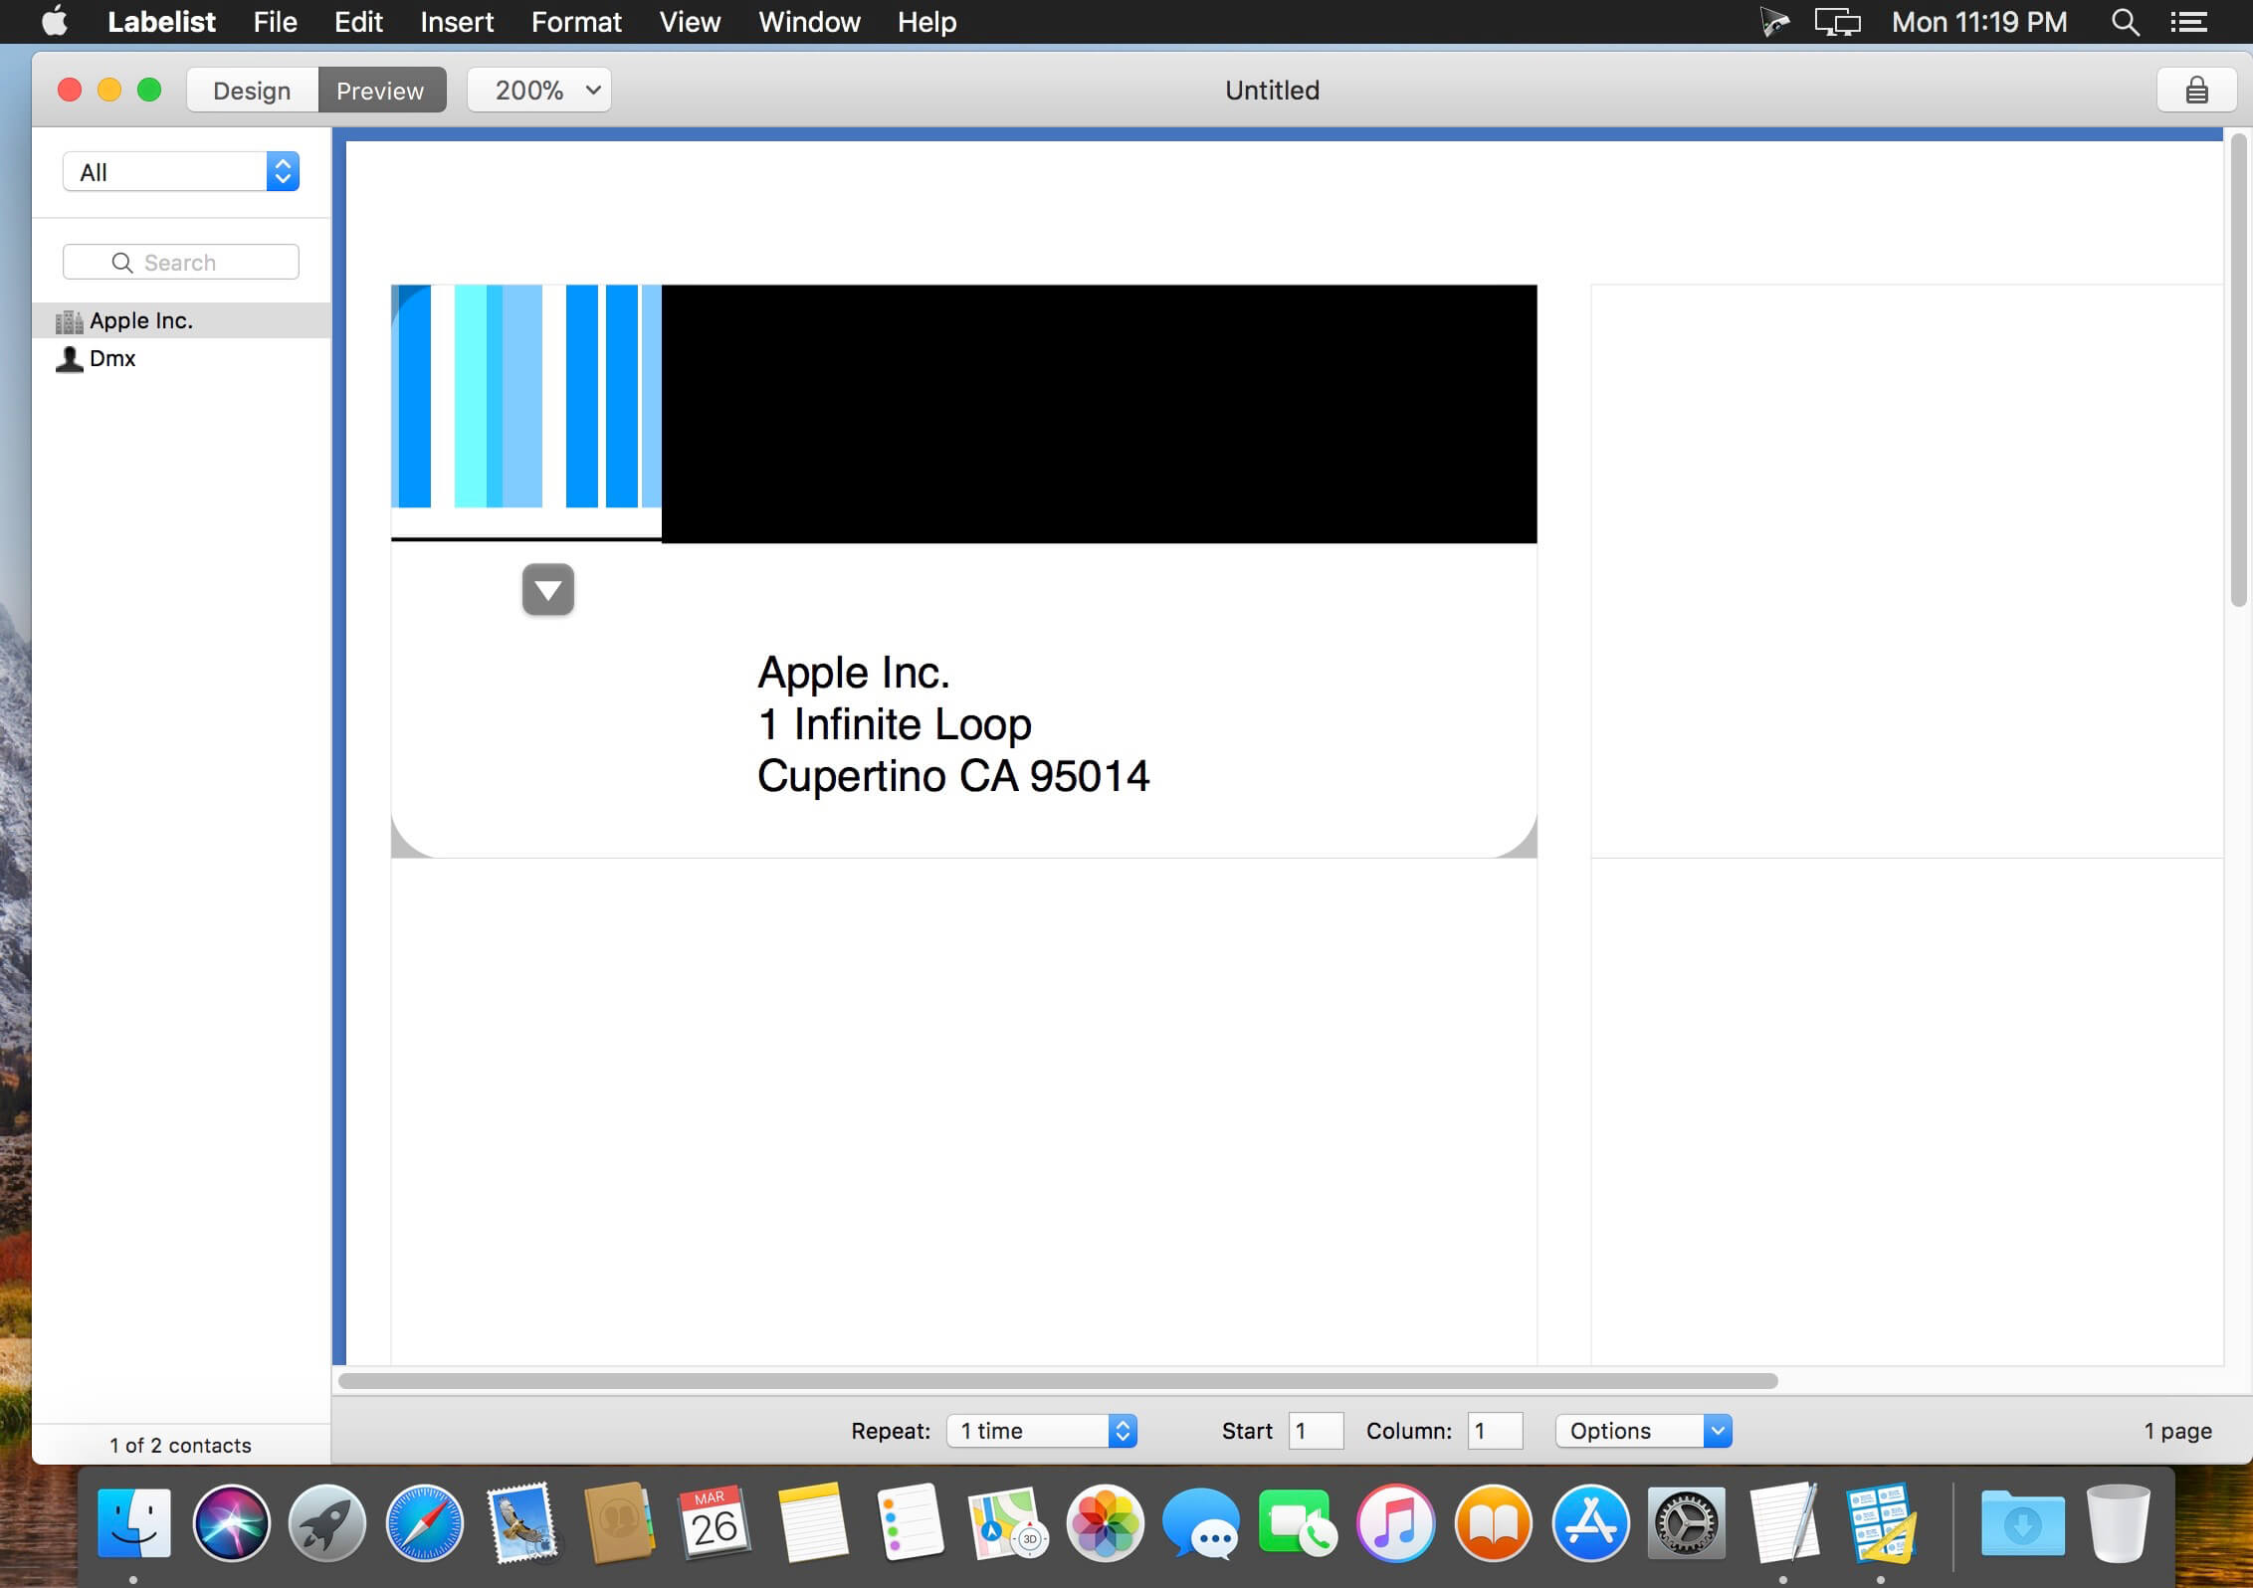
Task: Click the vertical scrollbar of the preview
Action: coord(2239,370)
